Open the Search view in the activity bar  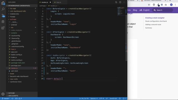(3, 9)
